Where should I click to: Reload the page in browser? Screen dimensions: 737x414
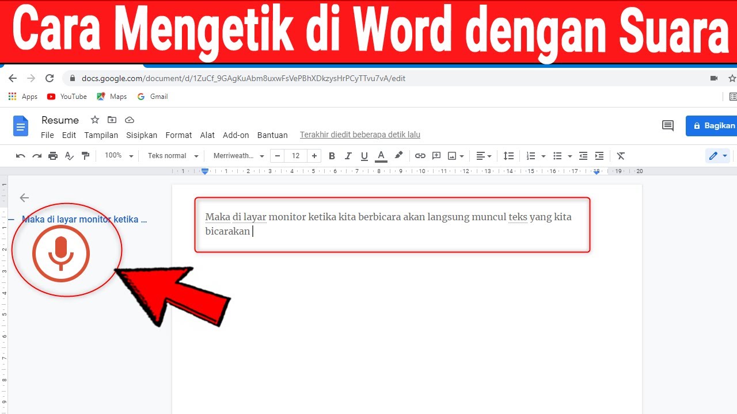click(50, 78)
